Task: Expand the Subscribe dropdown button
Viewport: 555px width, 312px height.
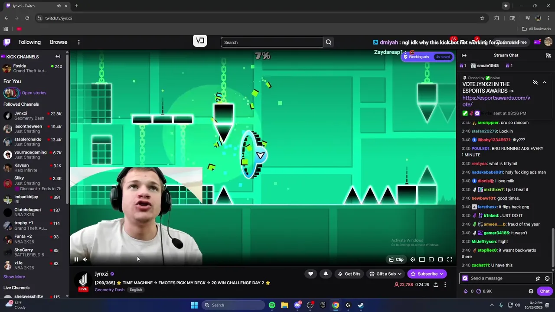Action: click(x=427, y=274)
